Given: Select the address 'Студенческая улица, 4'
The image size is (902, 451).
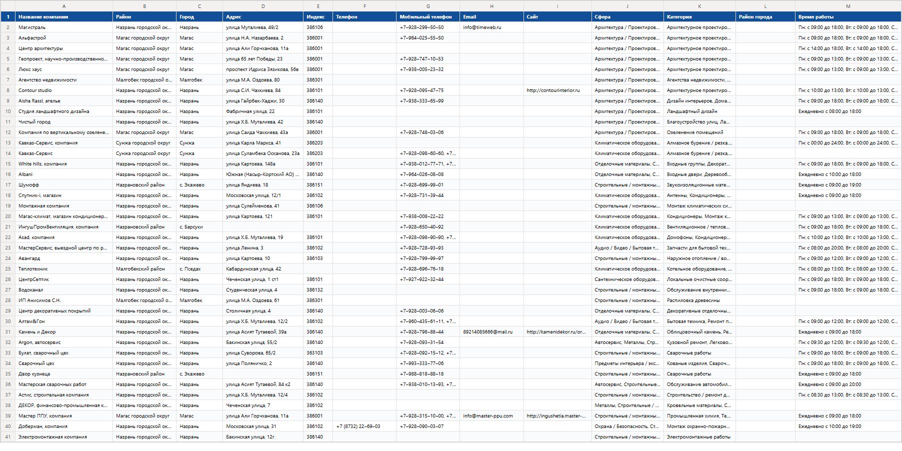Looking at the screenshot, I should click(263, 289).
